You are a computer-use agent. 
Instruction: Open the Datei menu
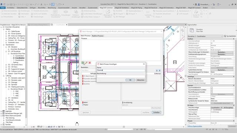pyautogui.click(x=3, y=8)
